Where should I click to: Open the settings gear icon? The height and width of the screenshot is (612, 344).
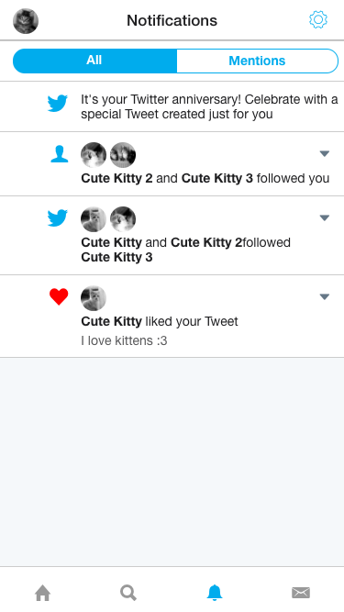tap(318, 20)
